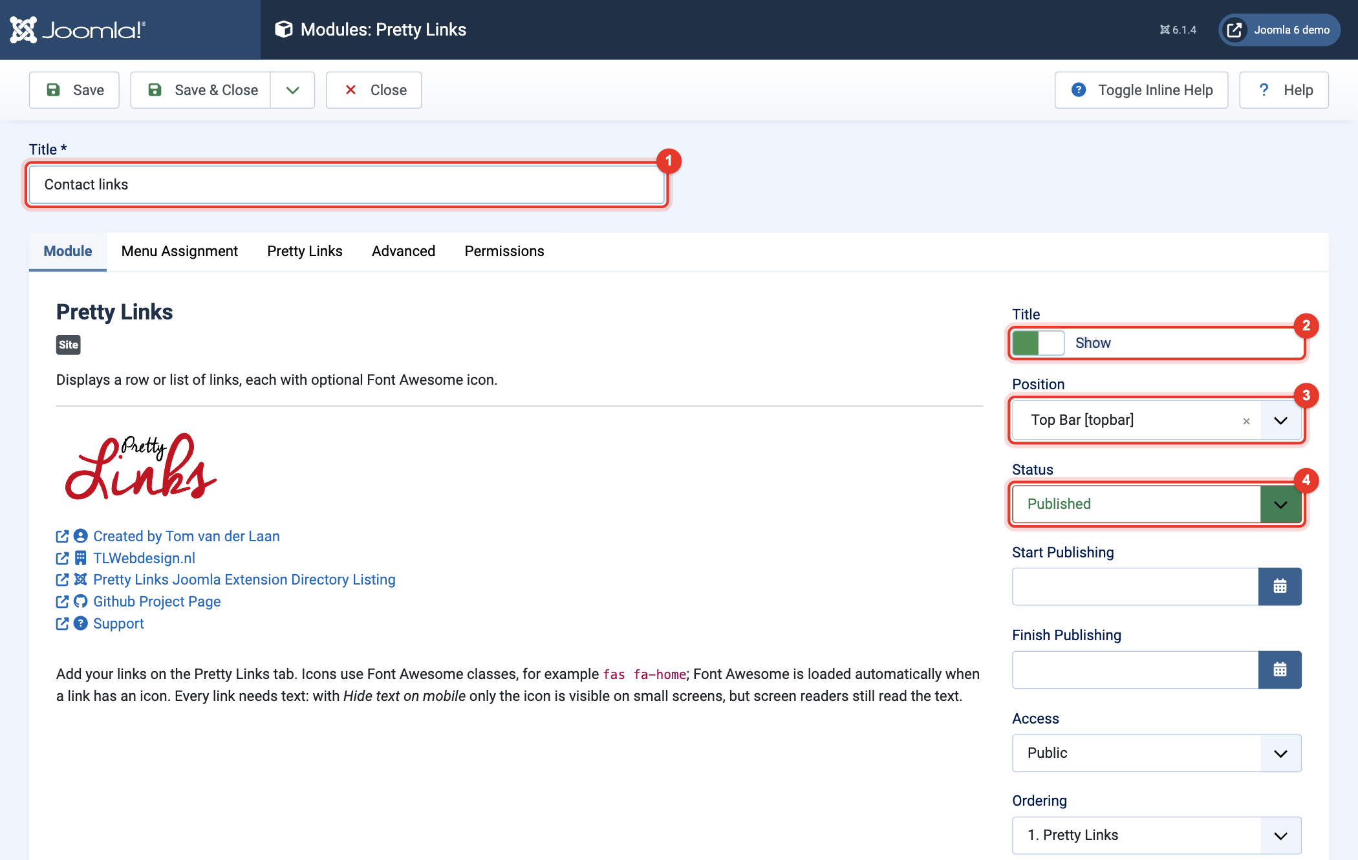Click the Support link
This screenshot has width=1358, height=860.
point(118,624)
